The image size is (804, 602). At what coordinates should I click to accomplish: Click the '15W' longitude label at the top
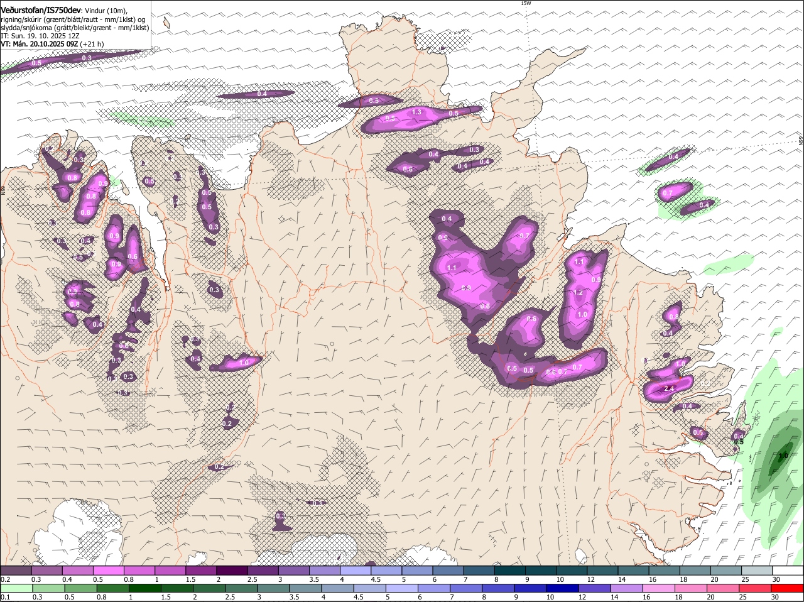[526, 3]
